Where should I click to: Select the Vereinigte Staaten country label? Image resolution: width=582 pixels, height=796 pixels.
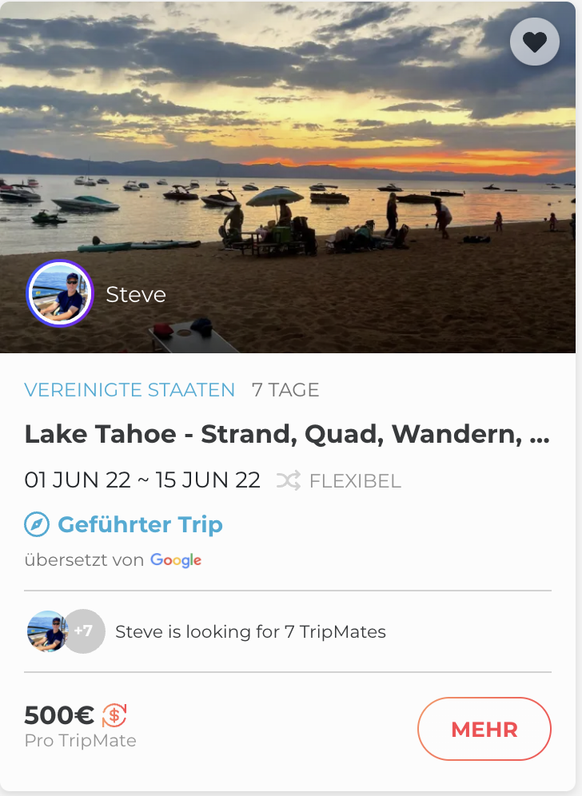coord(130,390)
